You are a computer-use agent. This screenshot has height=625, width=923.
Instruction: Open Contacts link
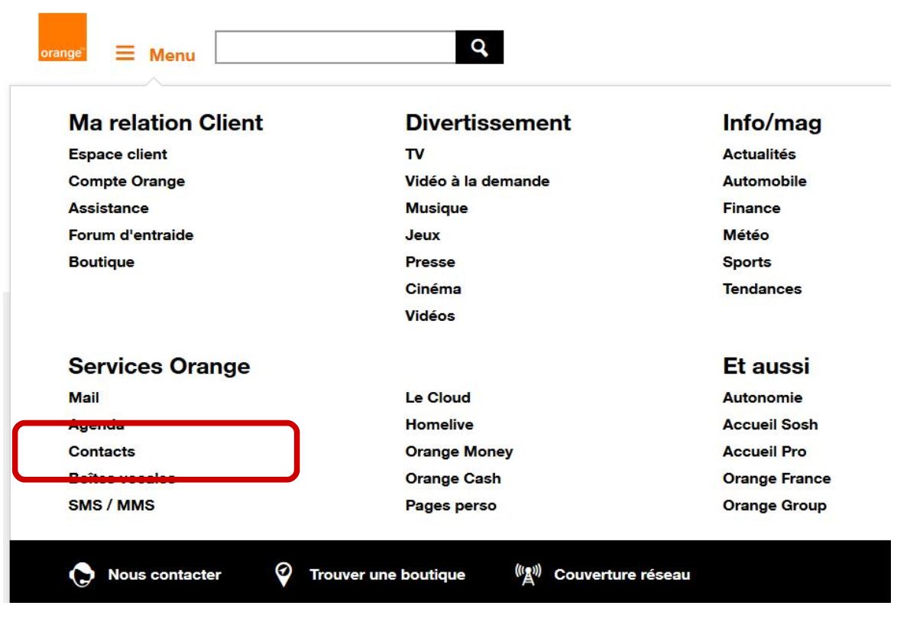(x=102, y=452)
